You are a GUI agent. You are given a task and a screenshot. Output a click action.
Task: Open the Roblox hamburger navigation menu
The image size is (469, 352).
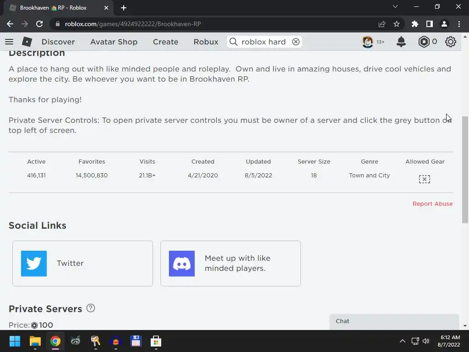(x=9, y=42)
